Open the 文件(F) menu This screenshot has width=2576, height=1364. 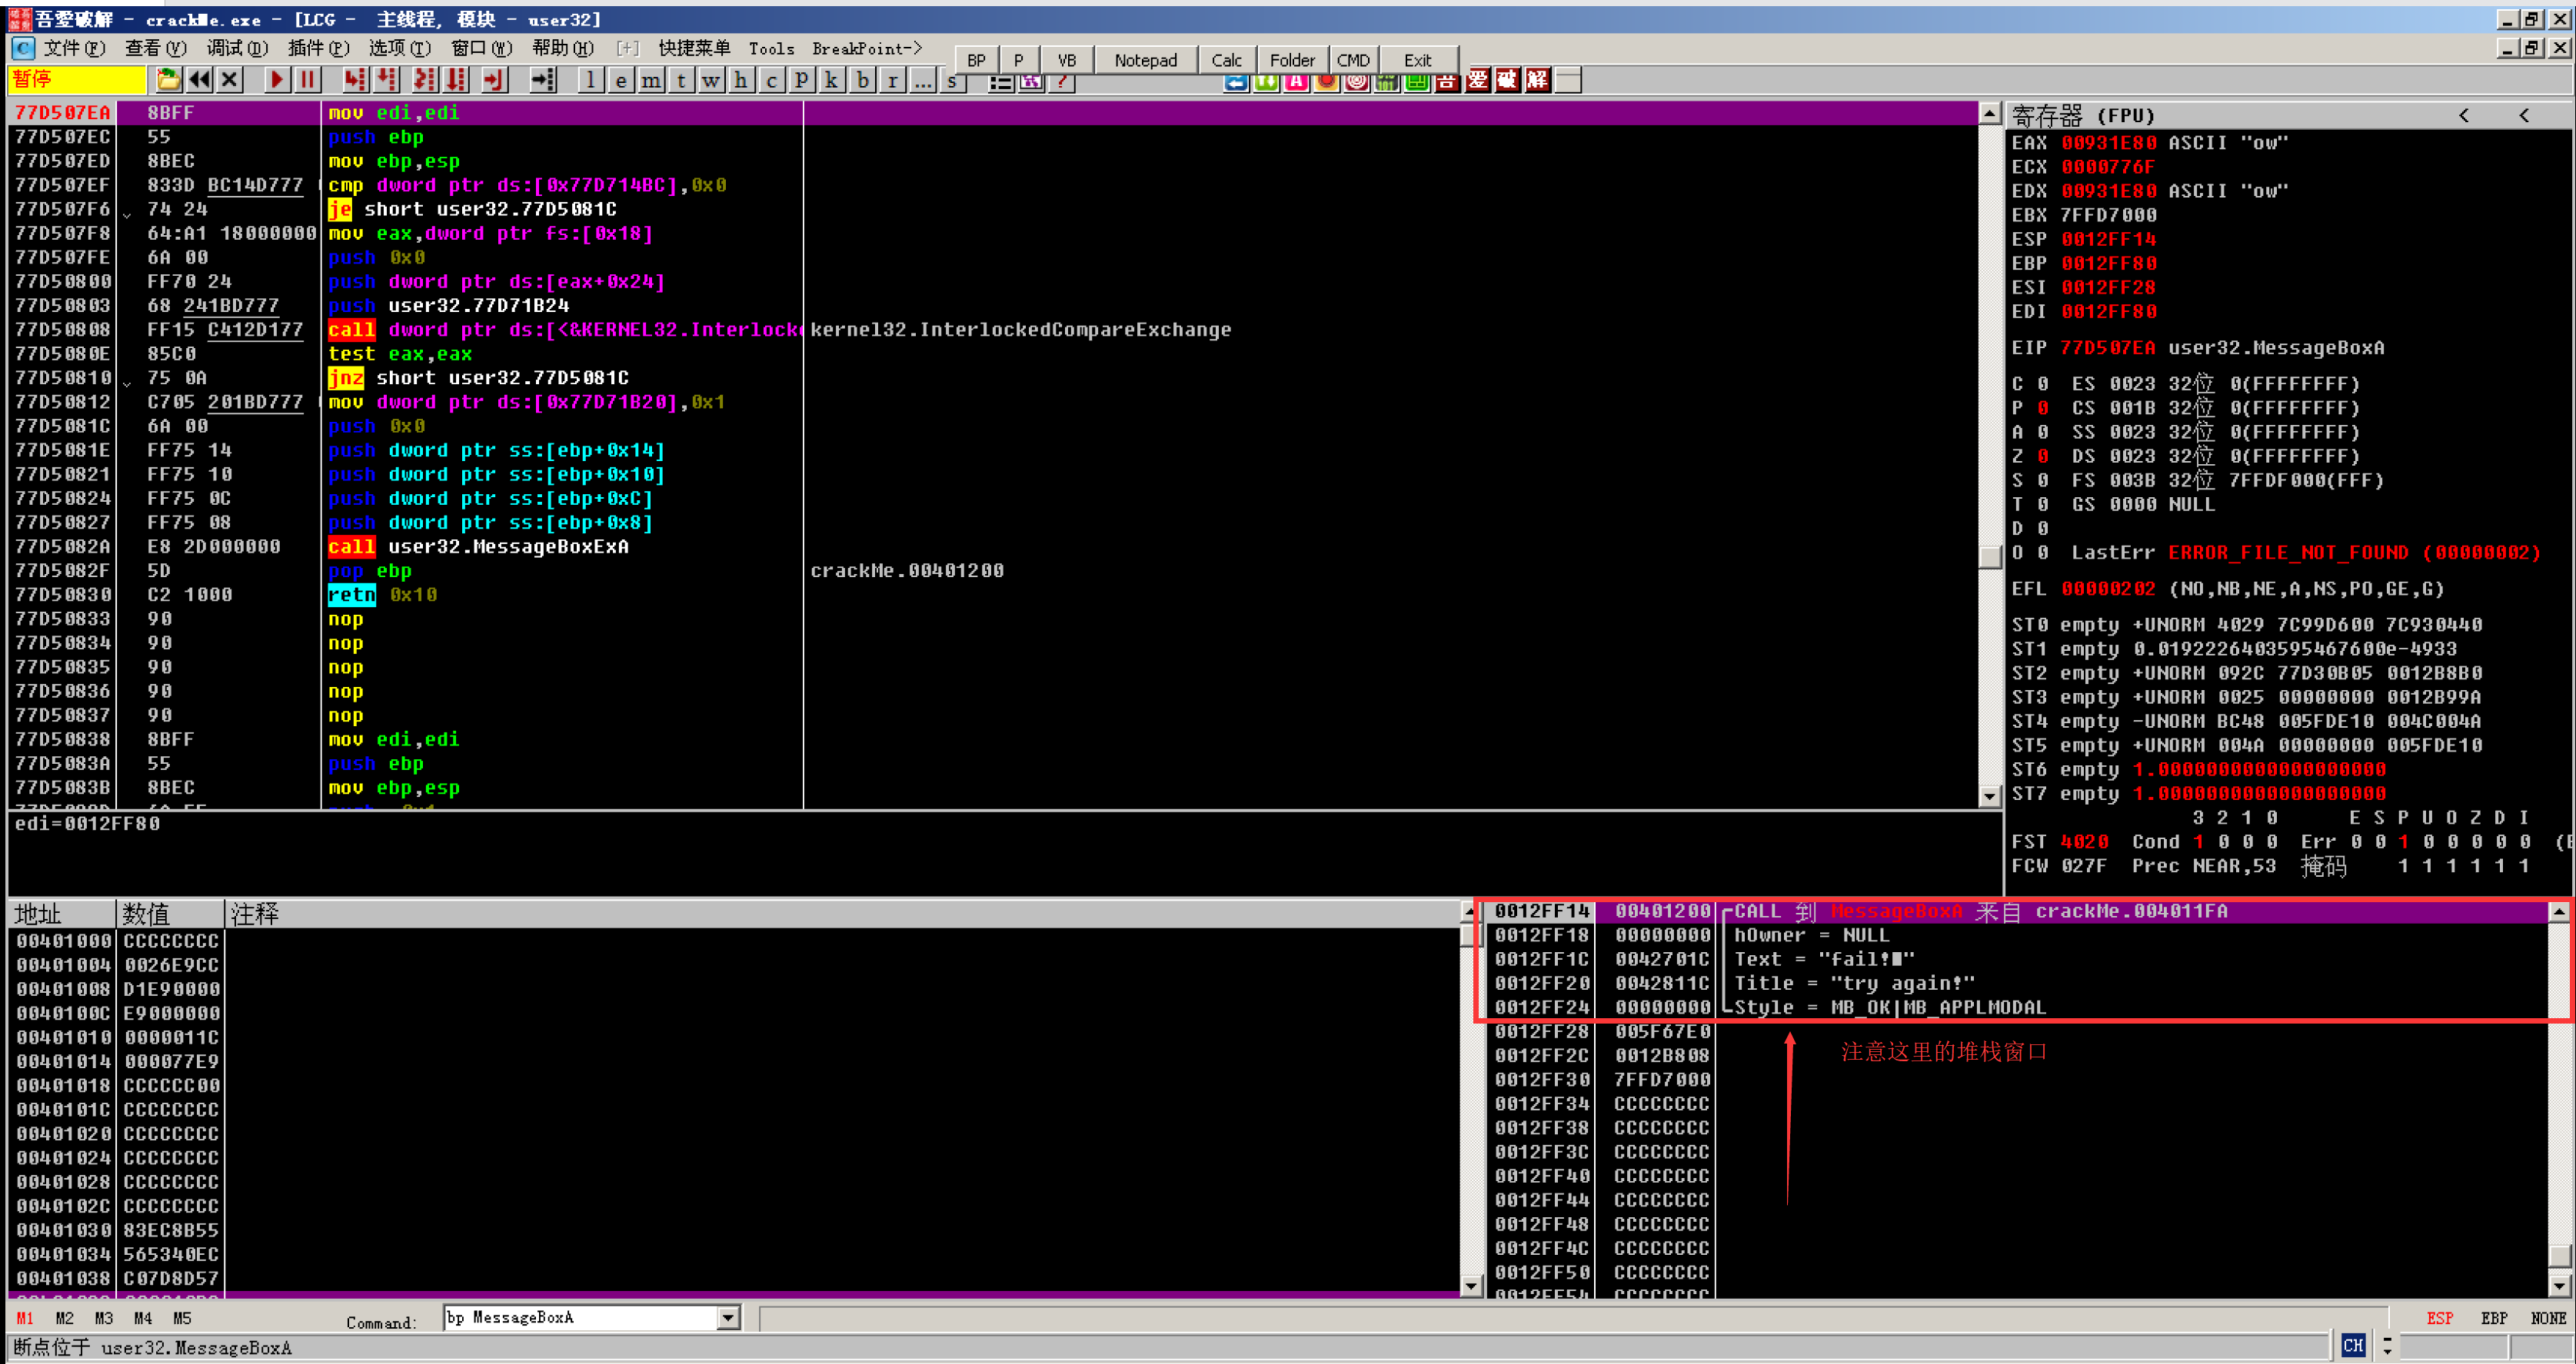tap(75, 48)
